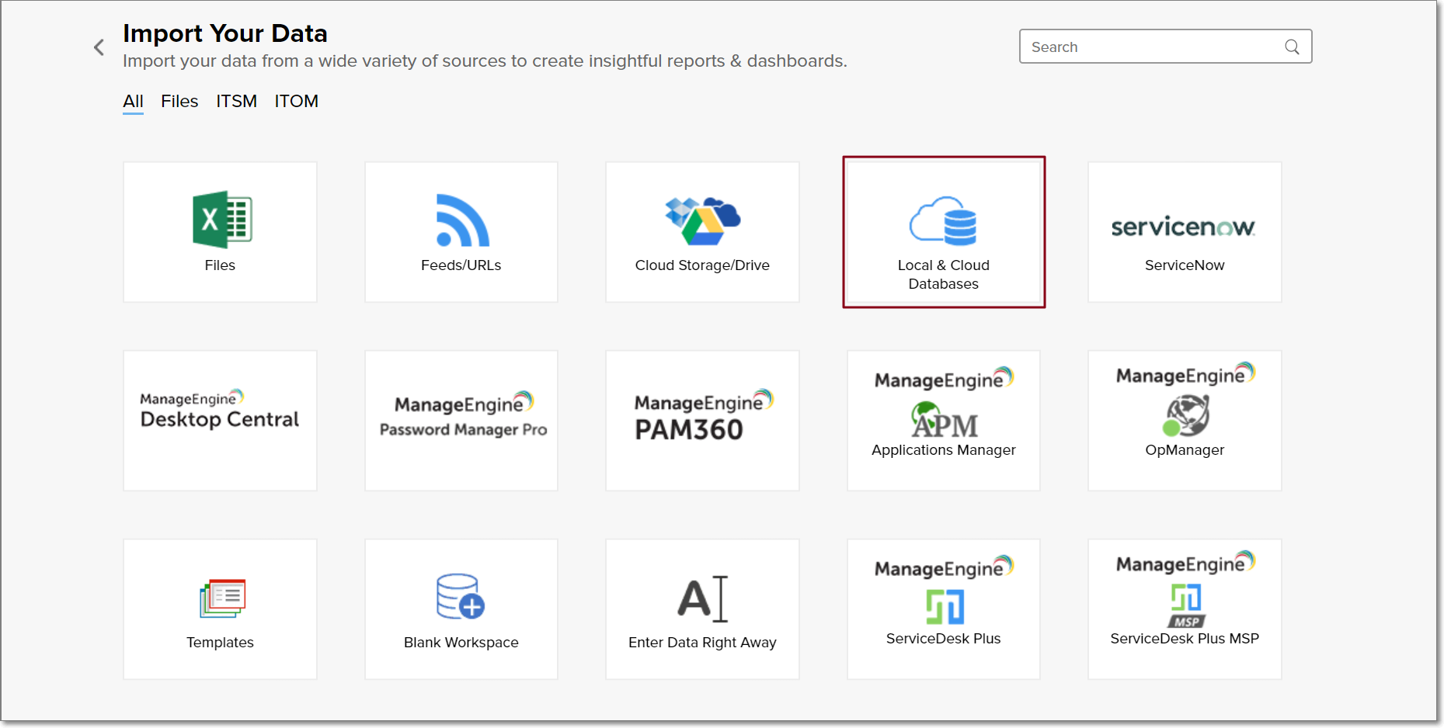
Task: Select the ServiceDesk Plus icon
Action: click(945, 607)
